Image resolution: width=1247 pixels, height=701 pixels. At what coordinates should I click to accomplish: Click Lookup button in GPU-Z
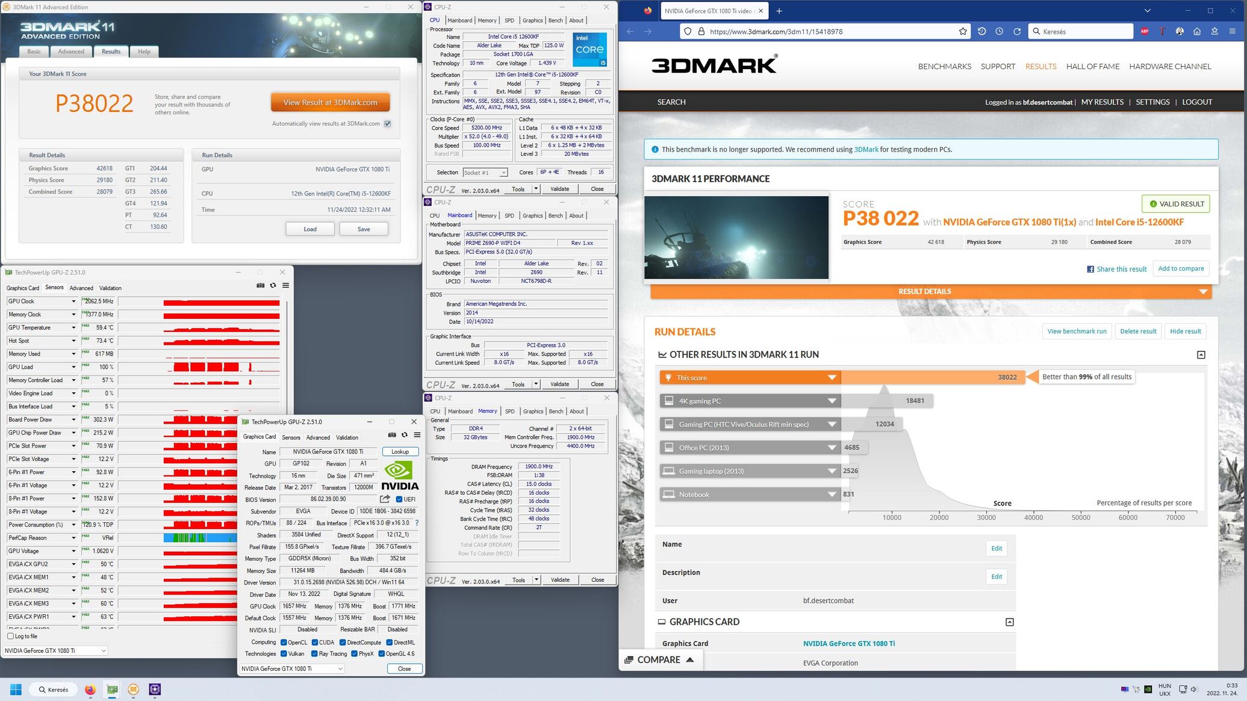click(x=400, y=452)
